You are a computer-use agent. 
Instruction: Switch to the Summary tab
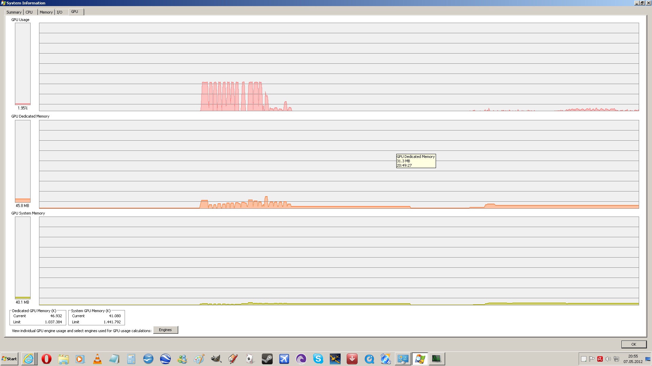pos(14,12)
